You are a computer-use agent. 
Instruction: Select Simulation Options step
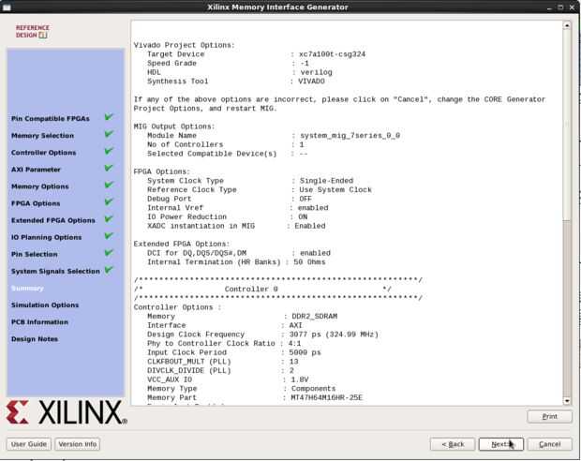pos(45,305)
